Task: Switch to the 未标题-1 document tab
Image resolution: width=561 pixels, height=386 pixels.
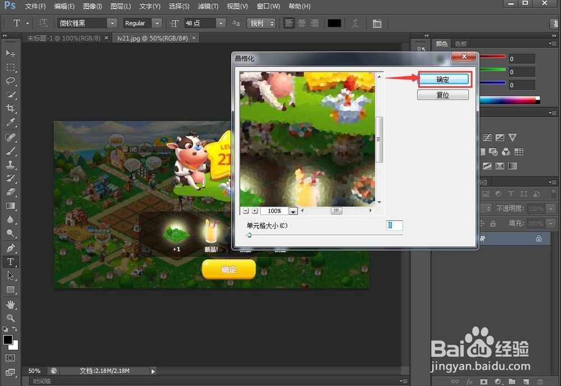Action: [64, 38]
